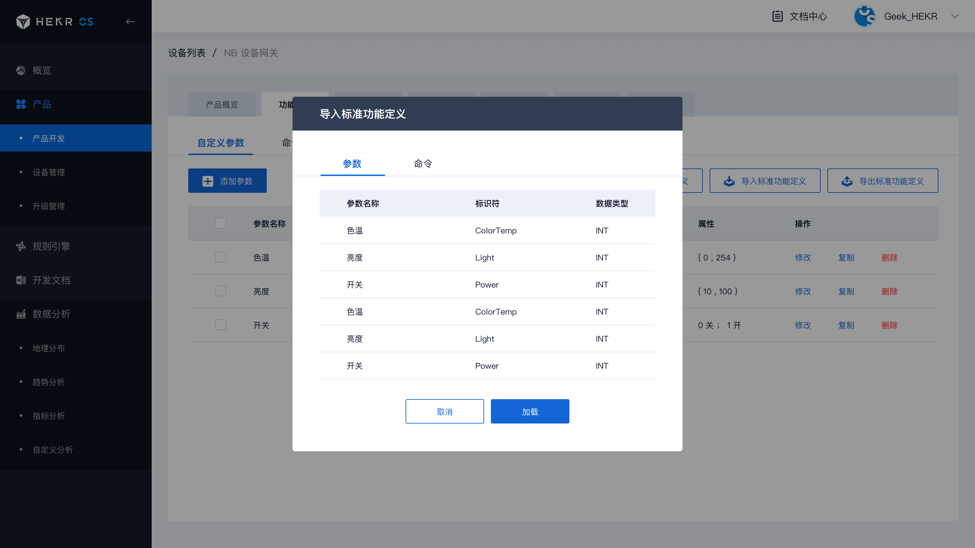Click the 导出标准功能定义 export icon
This screenshot has height=548, width=975.
pyautogui.click(x=847, y=181)
